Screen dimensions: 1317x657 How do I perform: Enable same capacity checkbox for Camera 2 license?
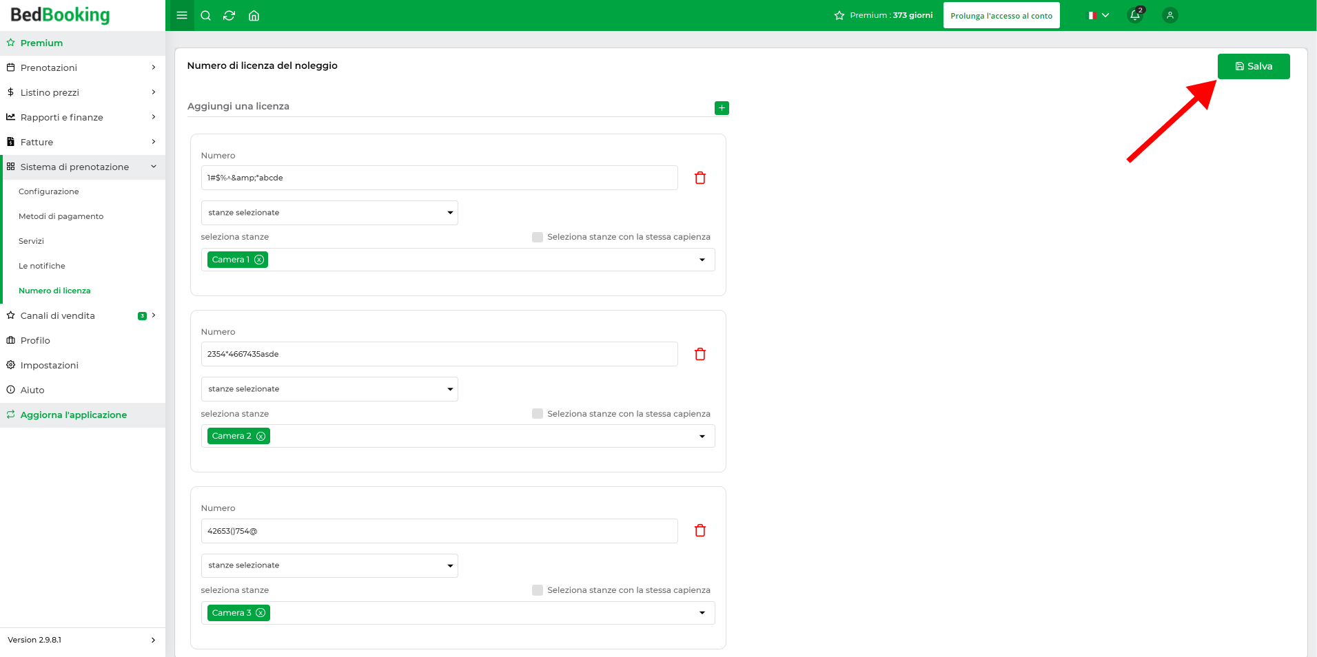coord(538,414)
